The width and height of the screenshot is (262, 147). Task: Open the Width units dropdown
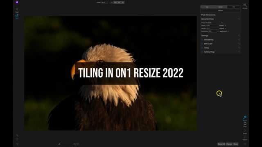(x=223, y=25)
